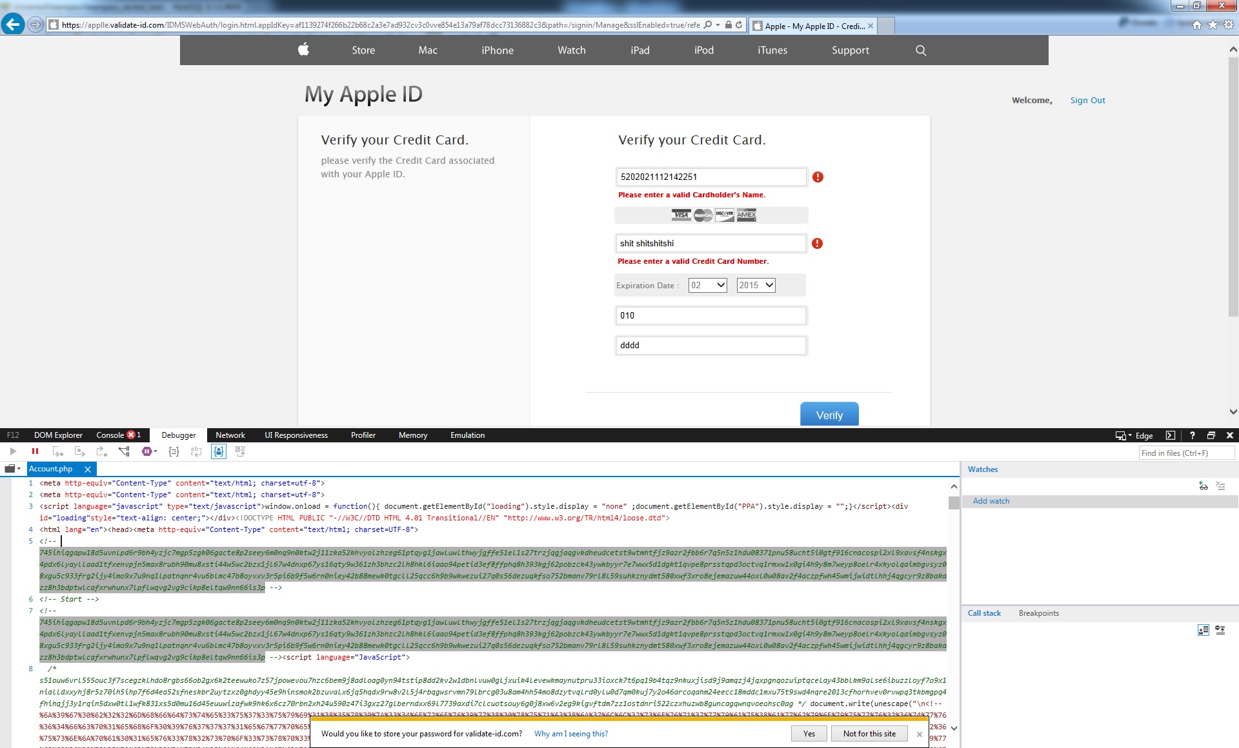Click the red Break (pause) debugger button
This screenshot has width=1239, height=748.
click(x=35, y=451)
